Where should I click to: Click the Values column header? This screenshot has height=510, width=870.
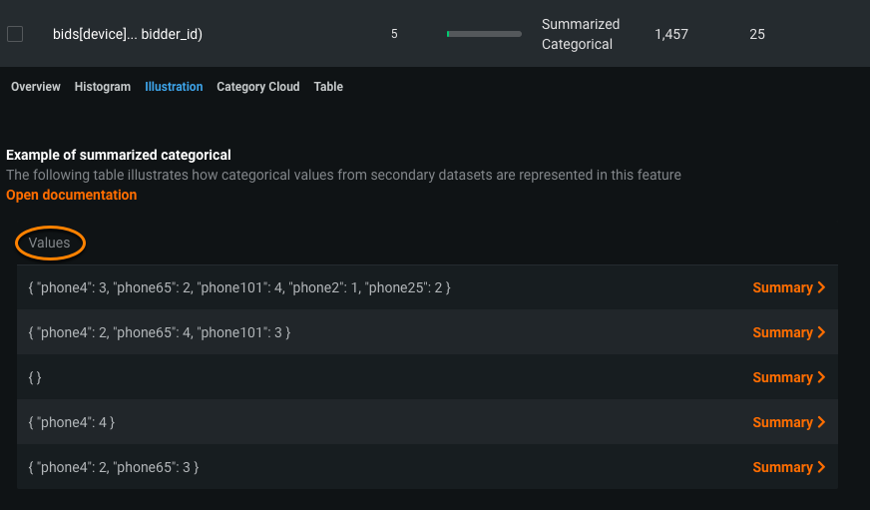pyautogui.click(x=50, y=243)
